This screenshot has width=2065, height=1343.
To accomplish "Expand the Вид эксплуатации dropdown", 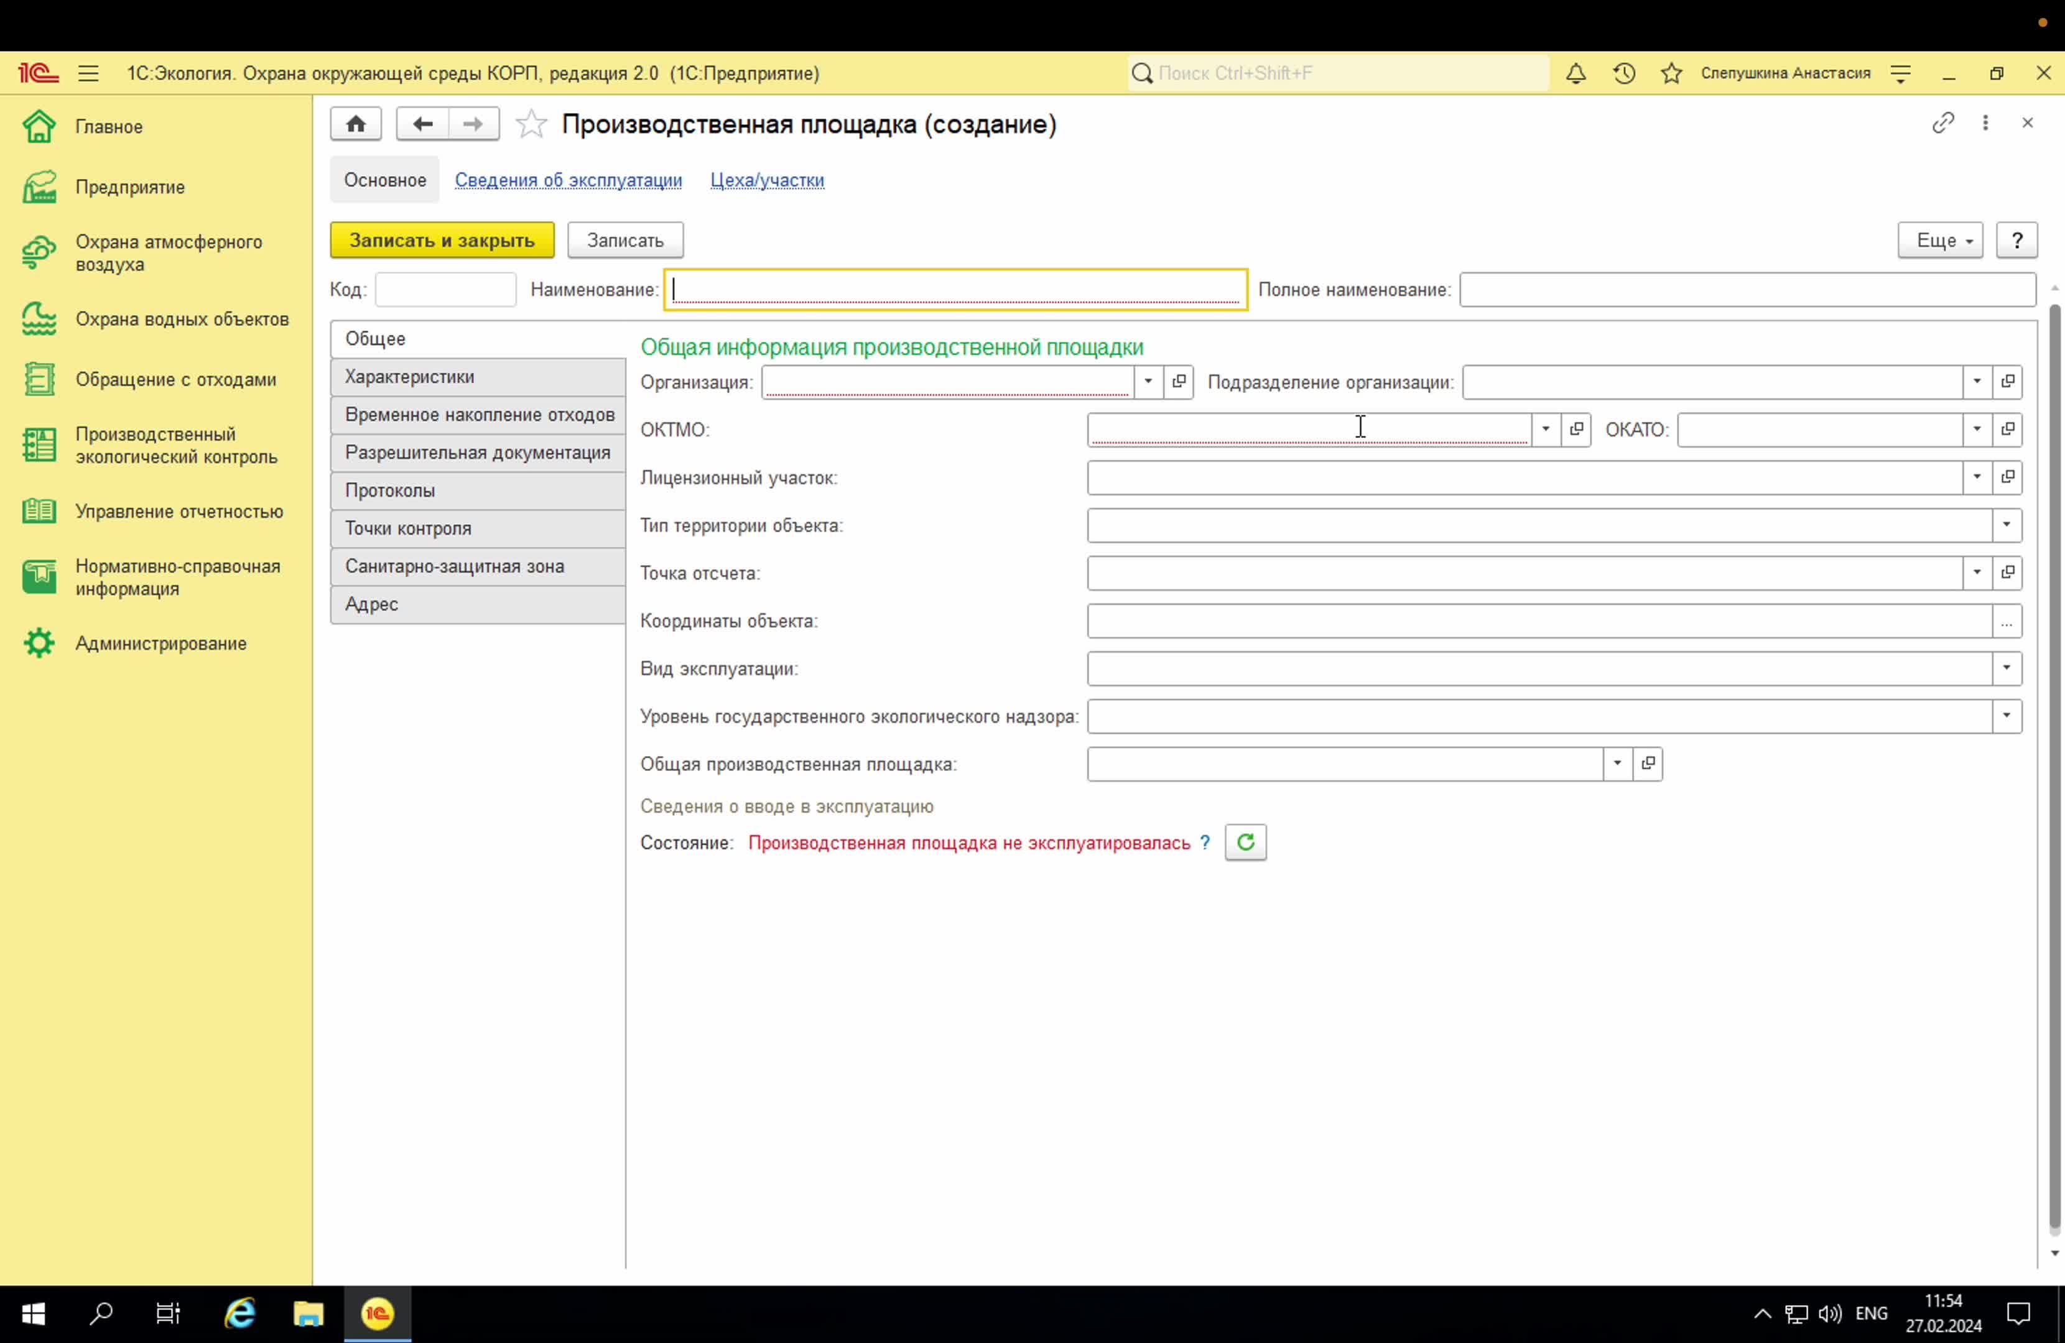I will tap(2007, 668).
